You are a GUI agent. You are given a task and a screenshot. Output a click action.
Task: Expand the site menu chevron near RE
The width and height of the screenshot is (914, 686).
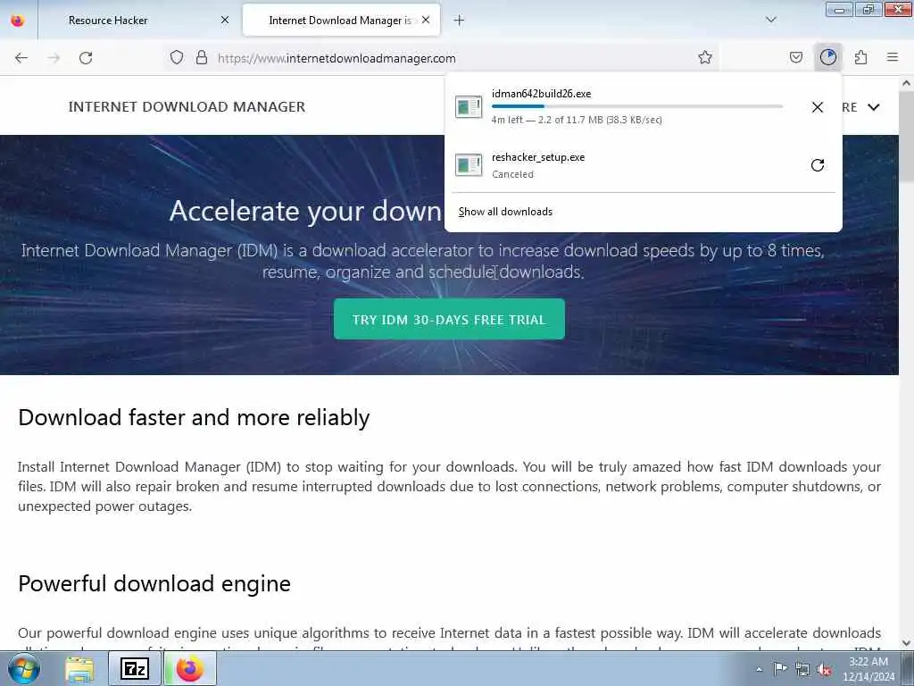pos(873,107)
